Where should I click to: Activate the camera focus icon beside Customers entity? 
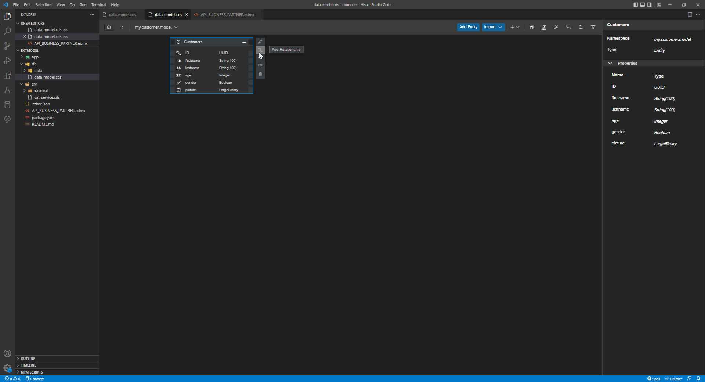click(260, 65)
